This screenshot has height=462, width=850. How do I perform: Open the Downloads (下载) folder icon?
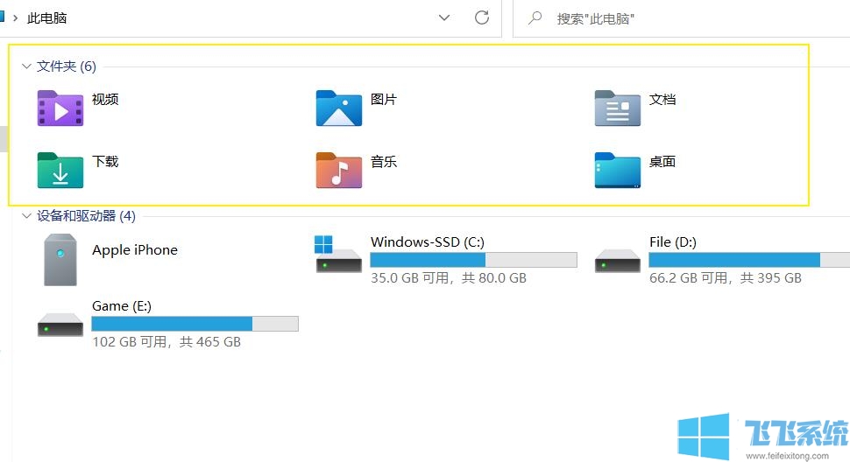pyautogui.click(x=60, y=171)
